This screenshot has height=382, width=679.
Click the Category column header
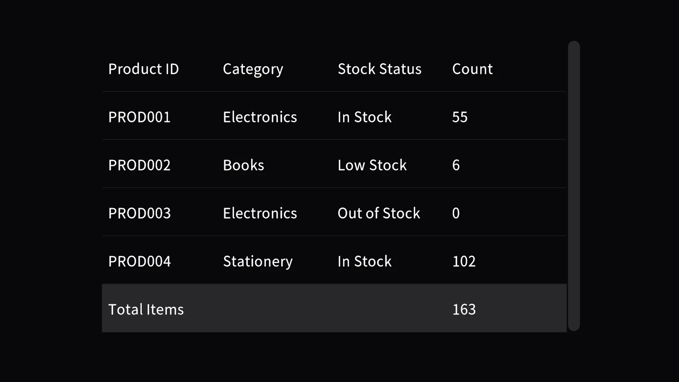tap(253, 69)
